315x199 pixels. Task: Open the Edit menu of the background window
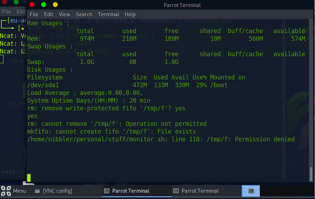coord(21,11)
